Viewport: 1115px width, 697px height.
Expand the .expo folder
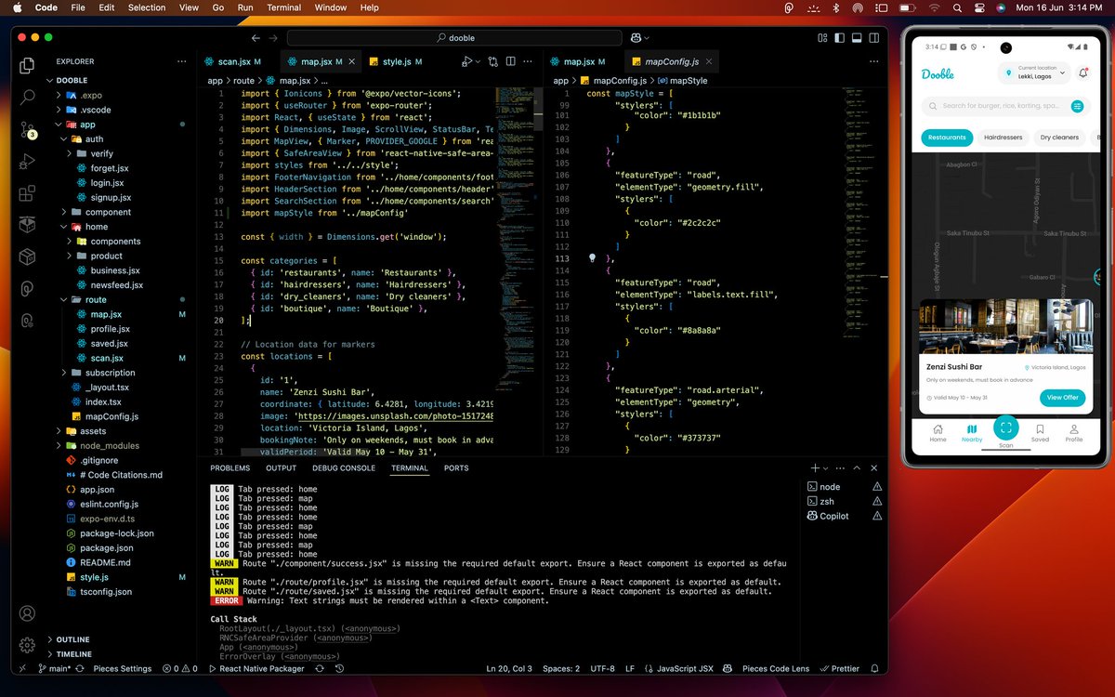point(59,95)
